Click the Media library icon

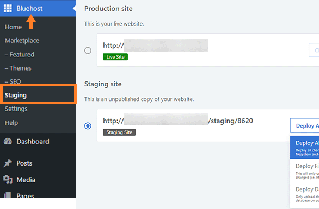coord(8,180)
